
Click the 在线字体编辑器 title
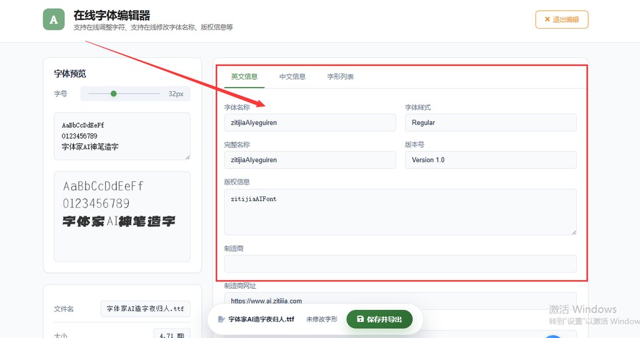[112, 16]
